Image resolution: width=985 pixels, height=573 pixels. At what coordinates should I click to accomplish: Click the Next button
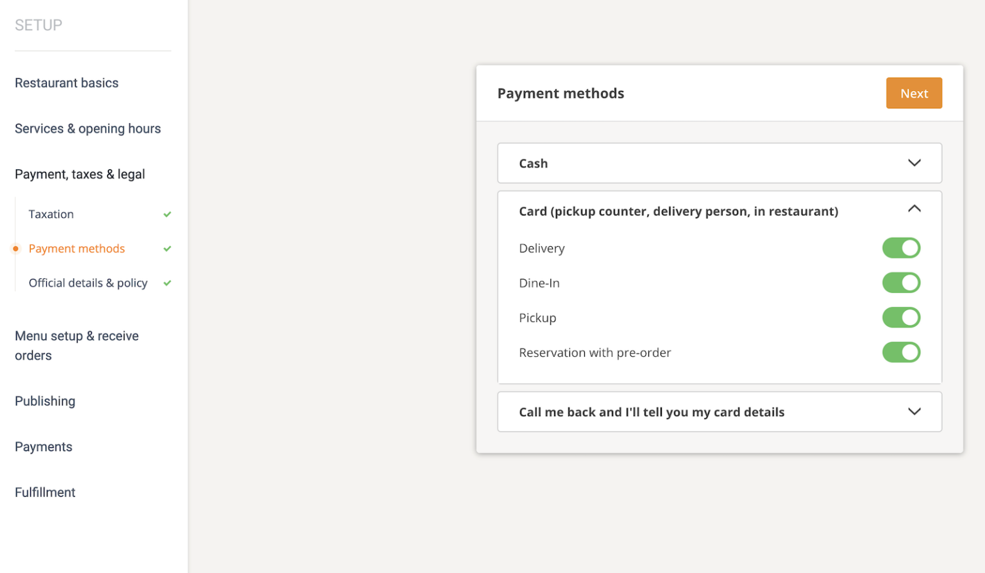[914, 93]
